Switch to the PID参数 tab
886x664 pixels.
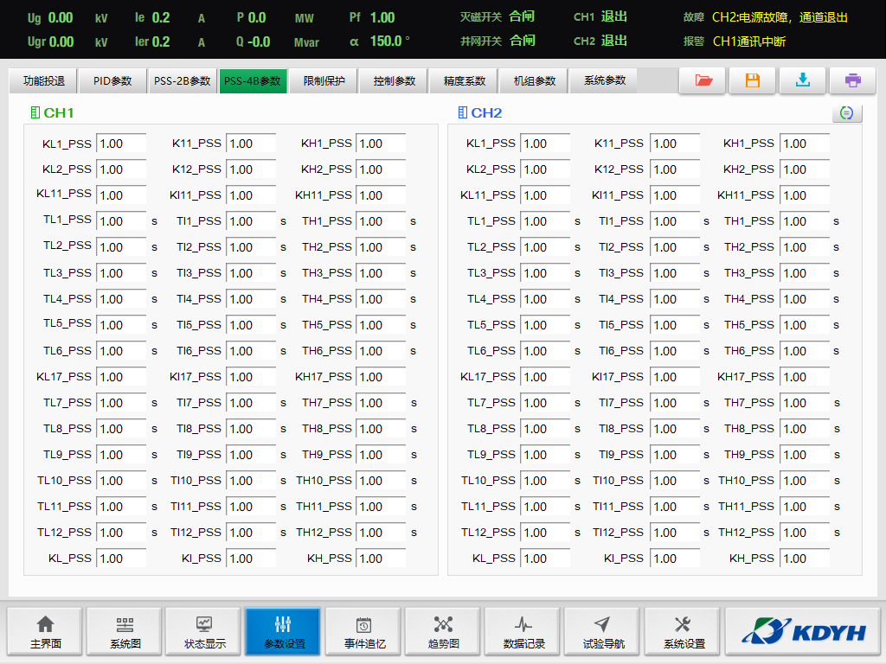point(112,81)
